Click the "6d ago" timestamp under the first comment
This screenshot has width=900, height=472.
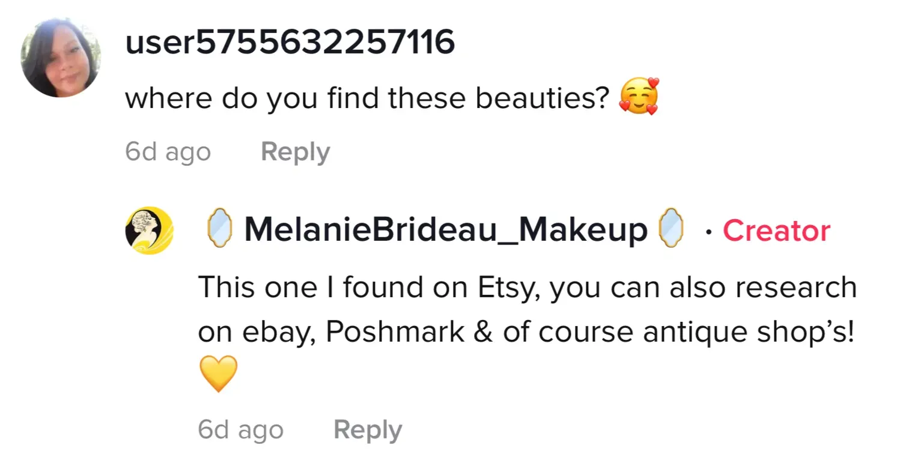[168, 152]
